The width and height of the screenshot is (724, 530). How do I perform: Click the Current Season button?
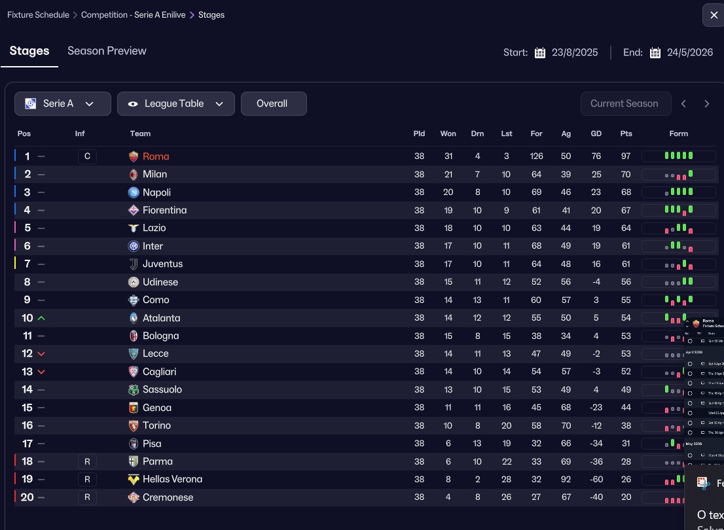(x=625, y=103)
